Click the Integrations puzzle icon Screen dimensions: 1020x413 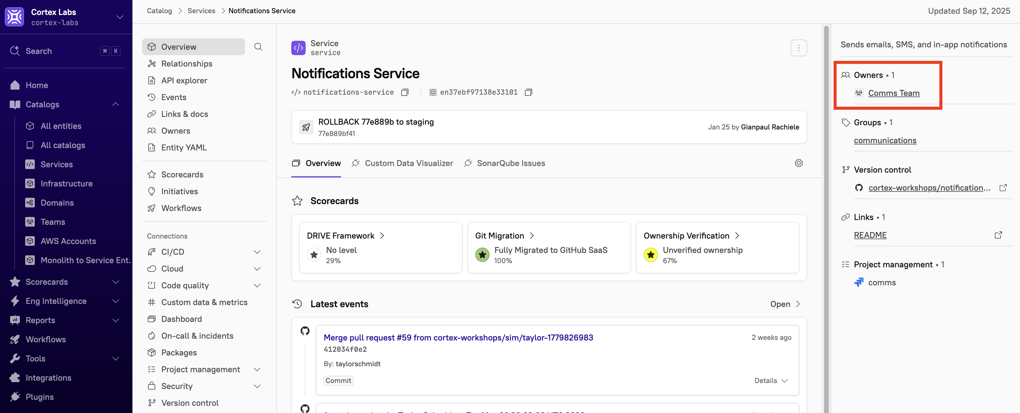tap(15, 377)
